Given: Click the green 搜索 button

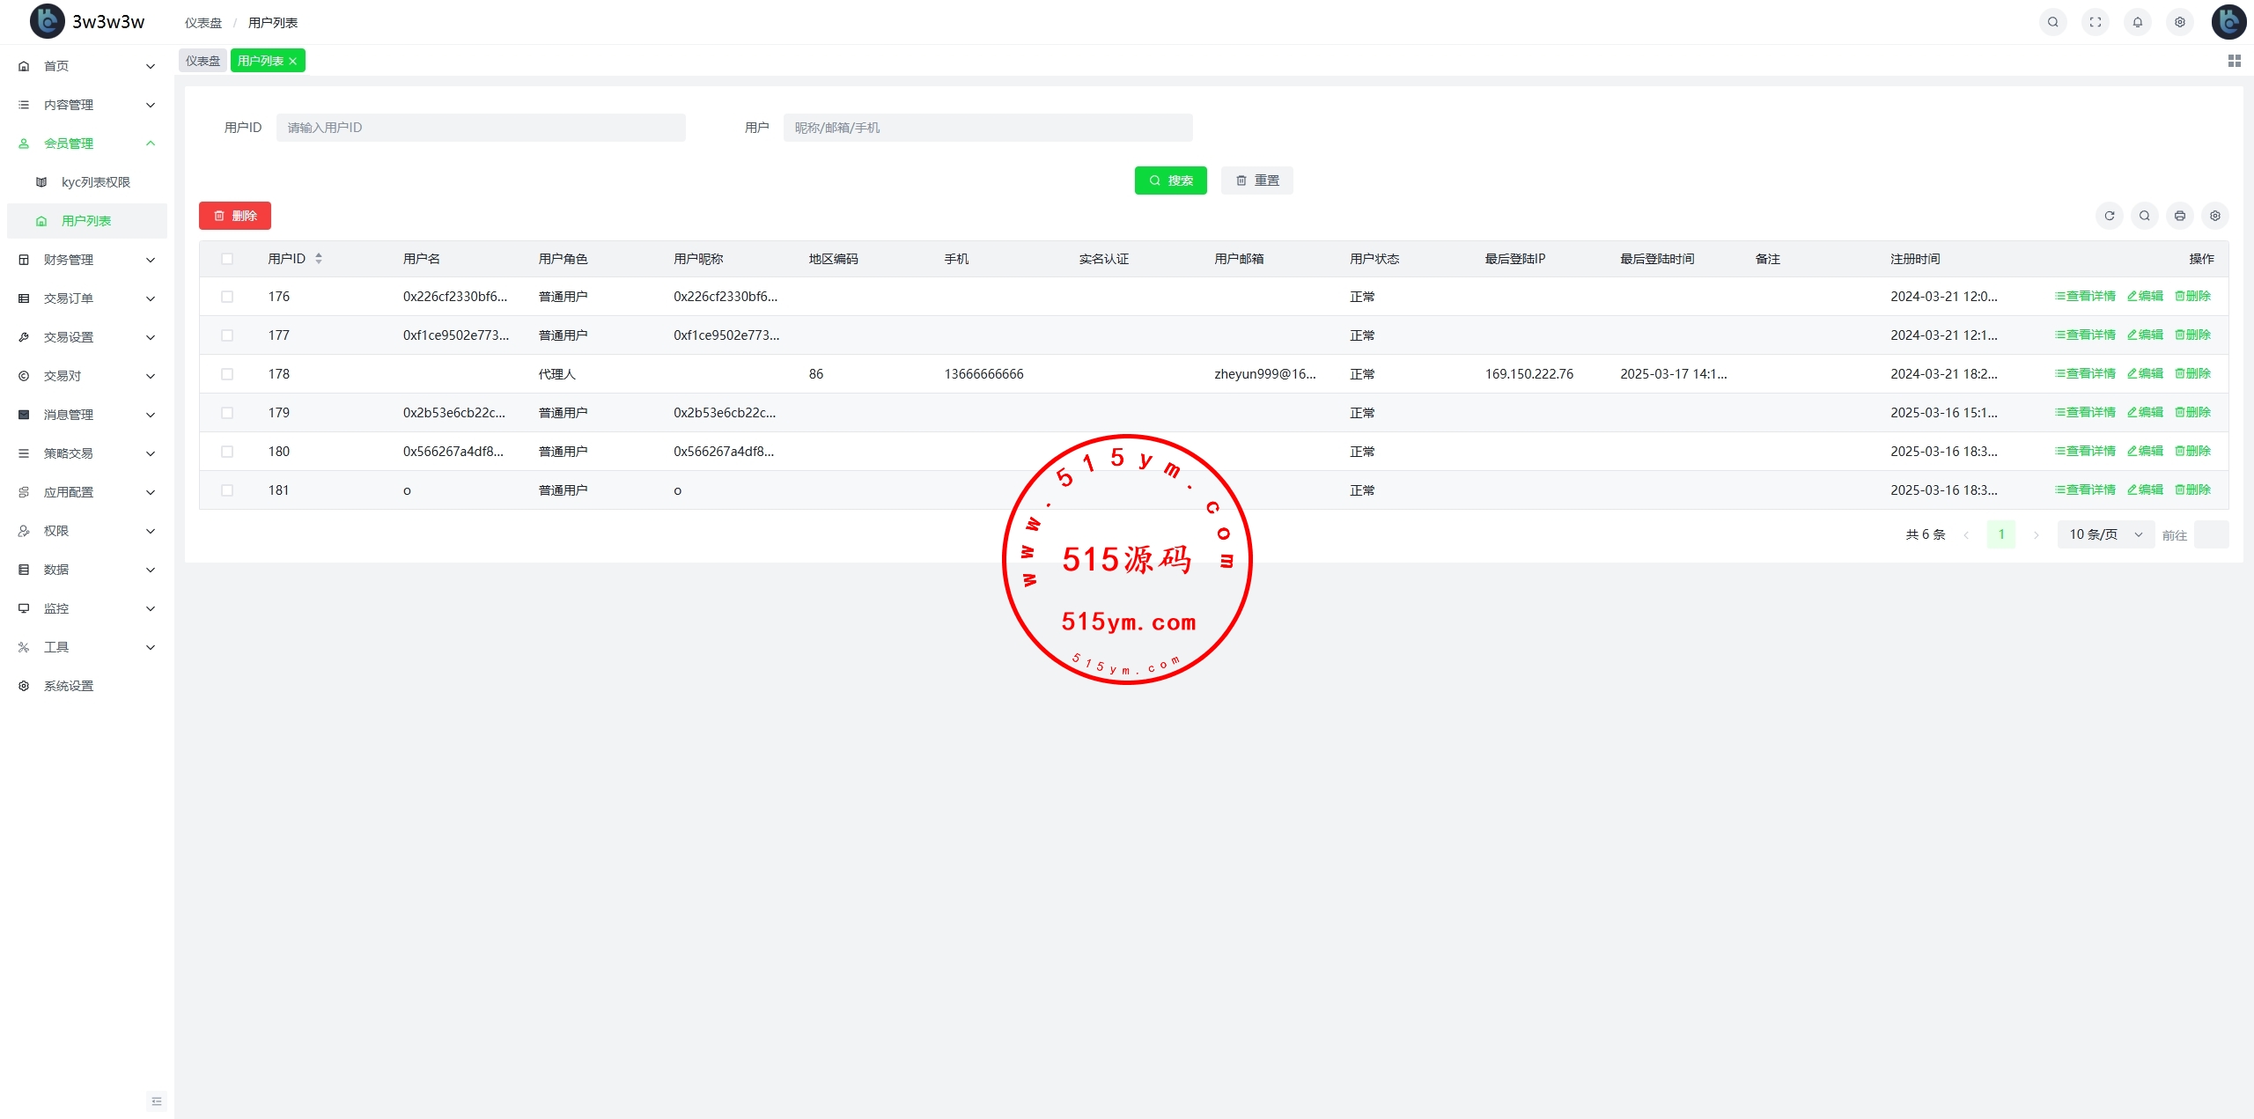Looking at the screenshot, I should click(1170, 180).
